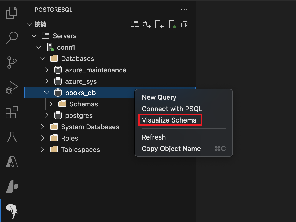
Task: Select the System Databases label
Action: pyautogui.click(x=90, y=127)
